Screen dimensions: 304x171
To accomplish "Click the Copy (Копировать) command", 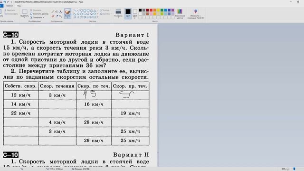I will tap(11, 14).
